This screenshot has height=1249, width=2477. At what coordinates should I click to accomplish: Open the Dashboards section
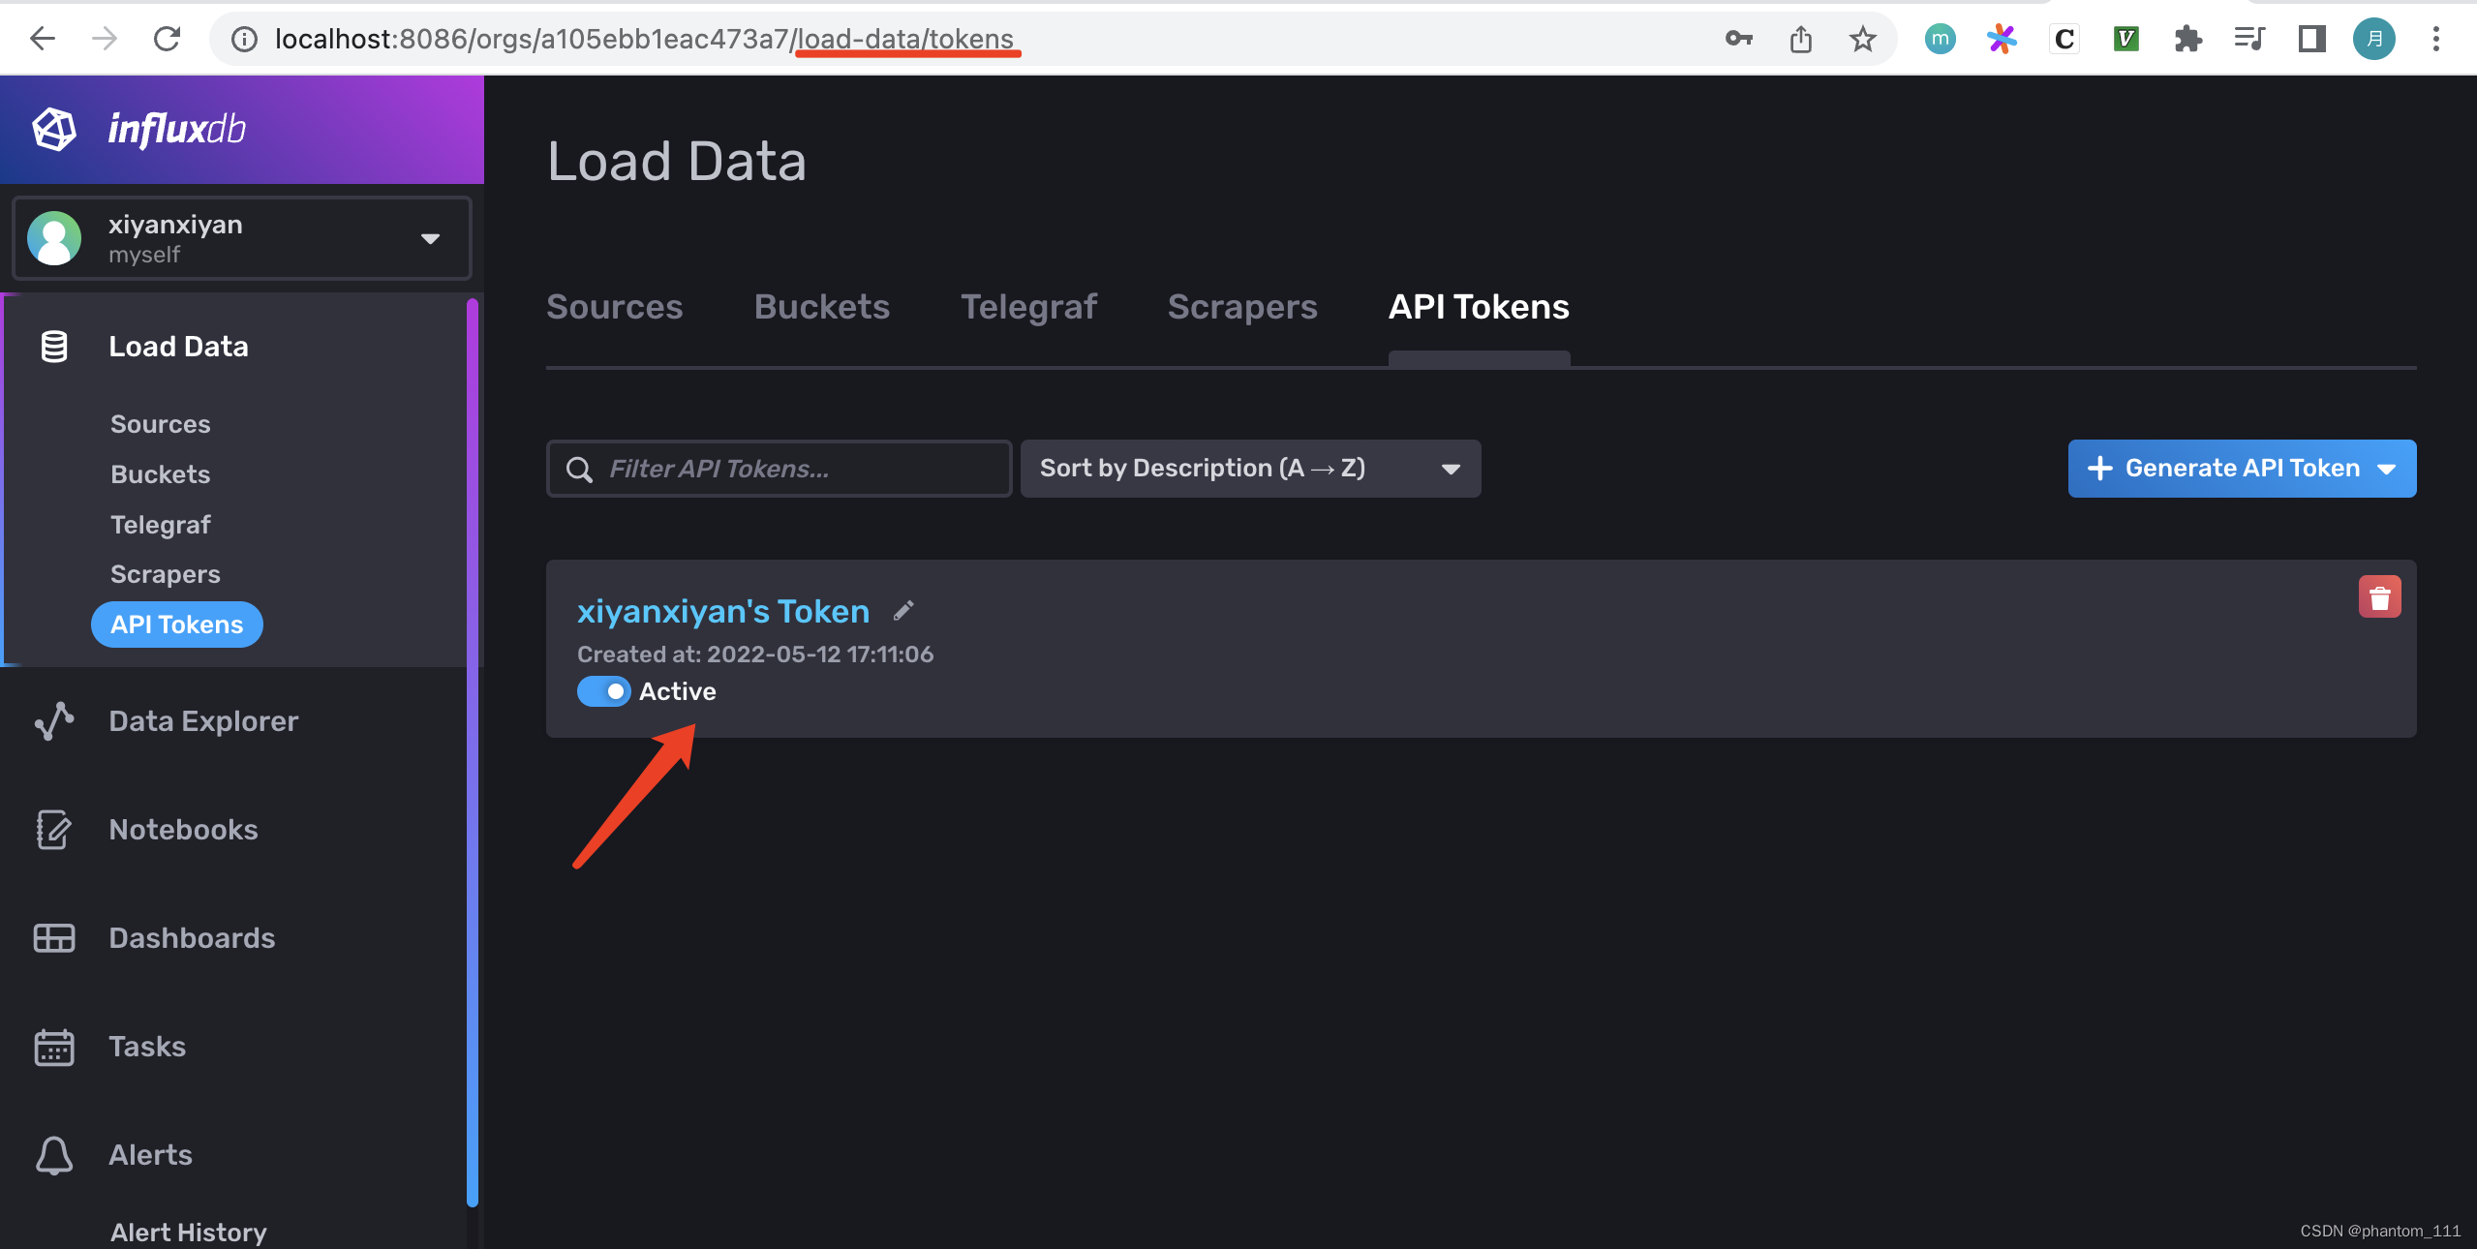point(191,937)
